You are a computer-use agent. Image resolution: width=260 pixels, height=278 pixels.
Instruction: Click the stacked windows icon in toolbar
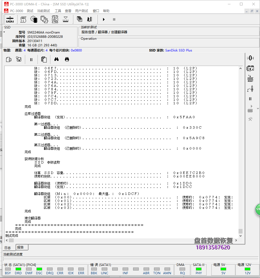[79, 19]
